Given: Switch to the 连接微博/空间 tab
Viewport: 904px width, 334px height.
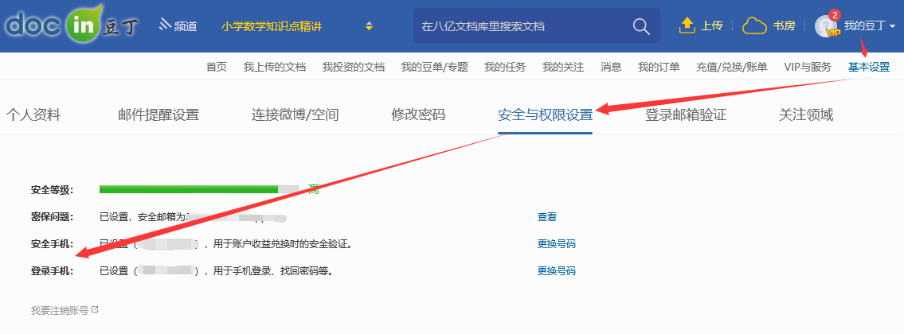Looking at the screenshot, I should 295,115.
